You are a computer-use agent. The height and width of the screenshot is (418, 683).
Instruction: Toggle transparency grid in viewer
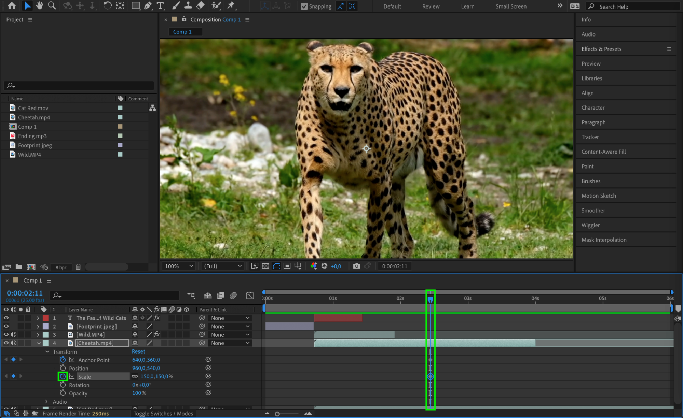[265, 266]
